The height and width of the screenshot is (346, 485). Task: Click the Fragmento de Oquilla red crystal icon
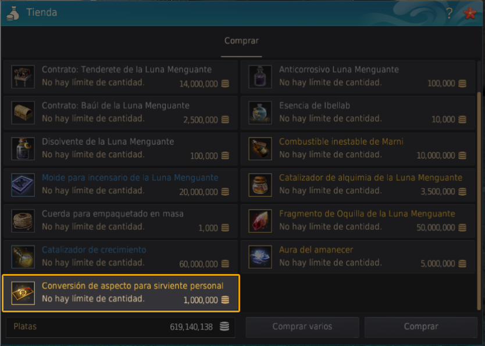(260, 221)
